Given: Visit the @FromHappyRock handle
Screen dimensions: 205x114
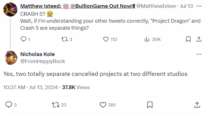Looking at the screenshot, I should point(43,61).
